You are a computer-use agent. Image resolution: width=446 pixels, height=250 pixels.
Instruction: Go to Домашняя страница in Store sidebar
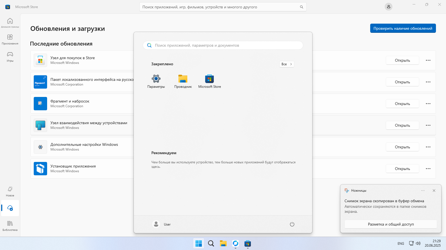pos(10,23)
